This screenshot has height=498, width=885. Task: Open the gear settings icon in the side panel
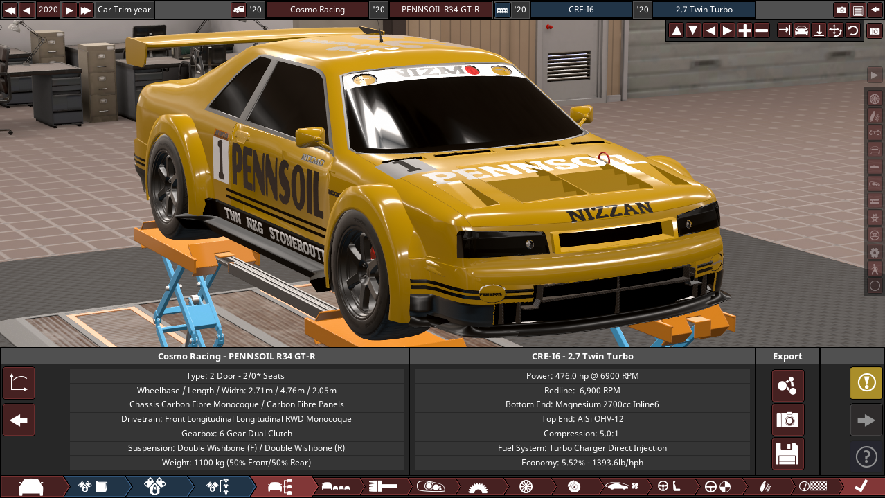875,252
